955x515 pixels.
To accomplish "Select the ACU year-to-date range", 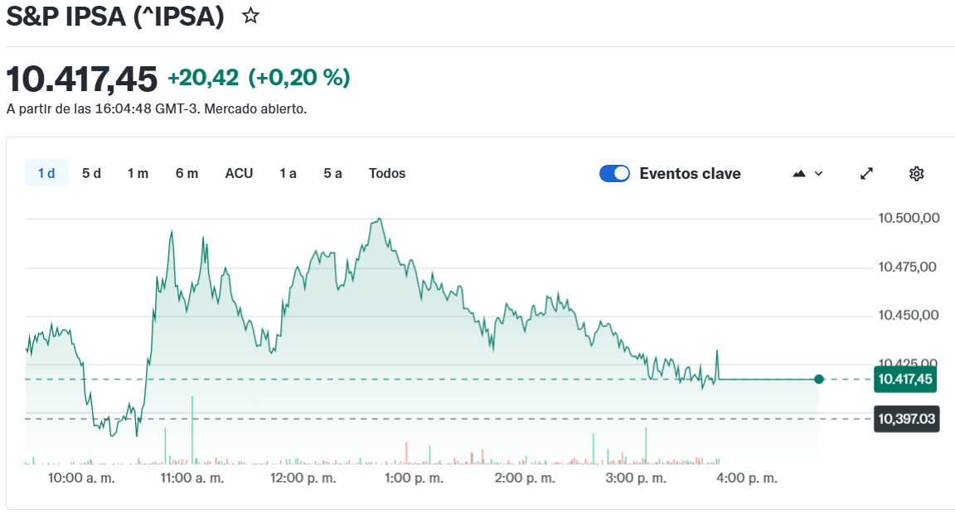I will (239, 173).
